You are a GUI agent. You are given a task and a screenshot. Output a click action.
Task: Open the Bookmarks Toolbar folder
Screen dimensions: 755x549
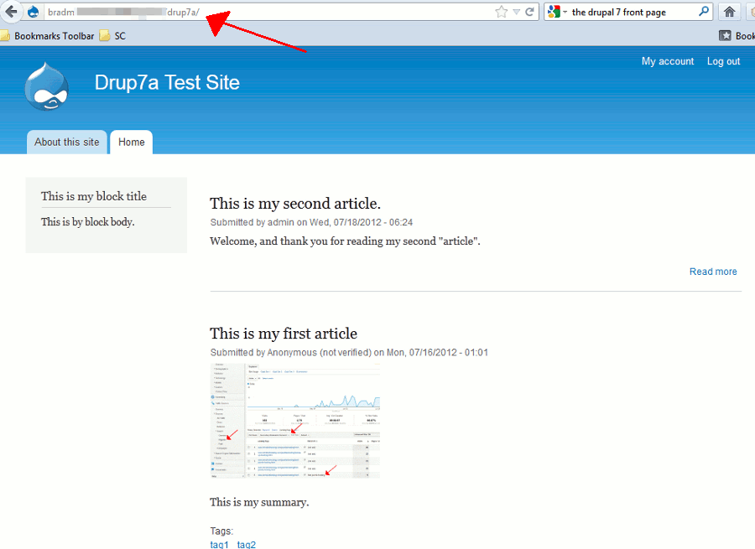pos(47,36)
